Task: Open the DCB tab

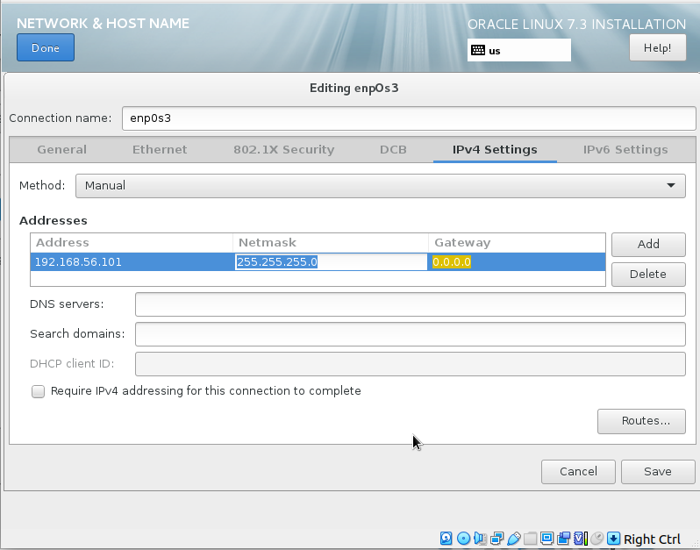Action: point(393,149)
